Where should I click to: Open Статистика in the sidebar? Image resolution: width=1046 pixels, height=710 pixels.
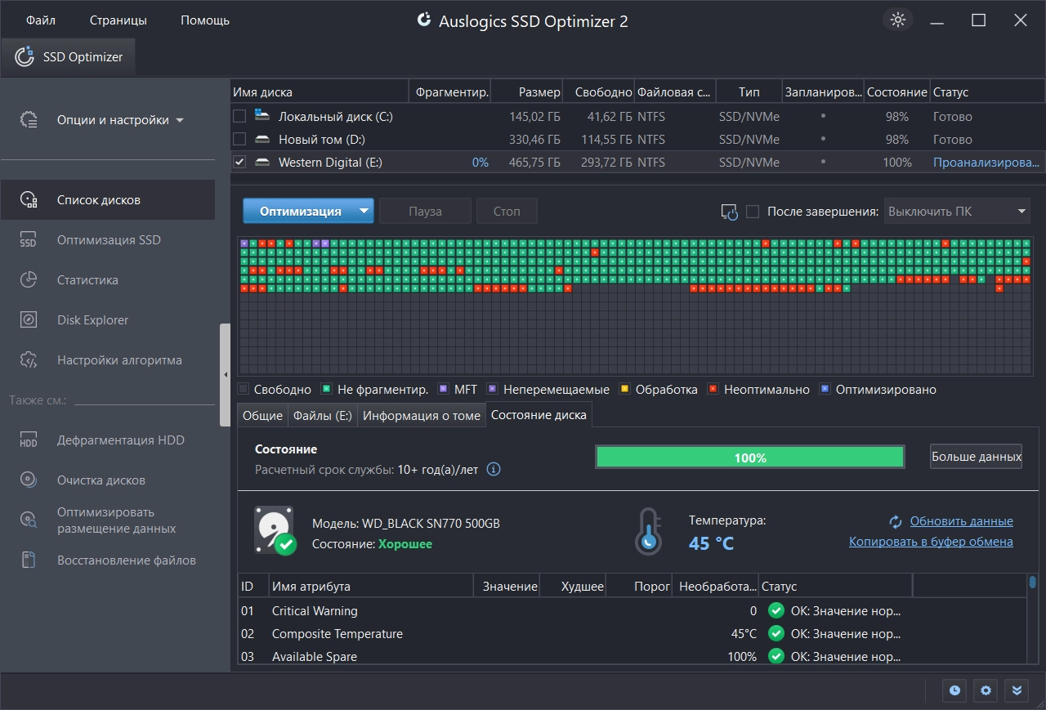coord(87,280)
